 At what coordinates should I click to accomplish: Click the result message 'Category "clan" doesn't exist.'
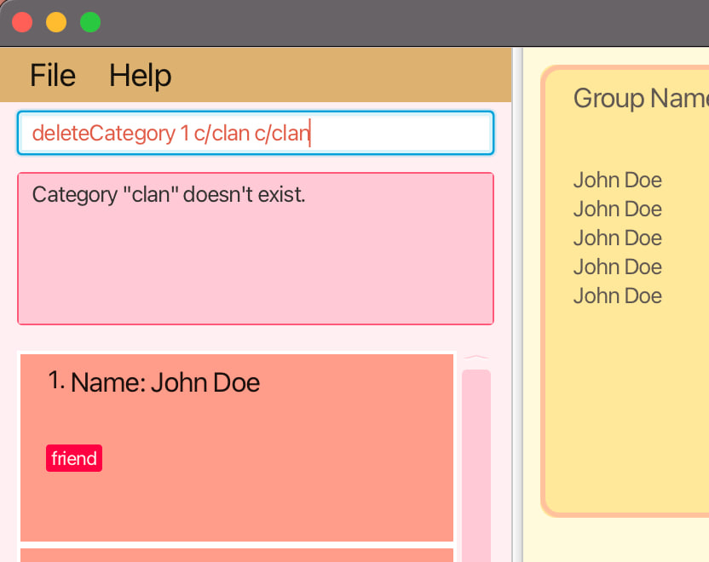point(169,195)
